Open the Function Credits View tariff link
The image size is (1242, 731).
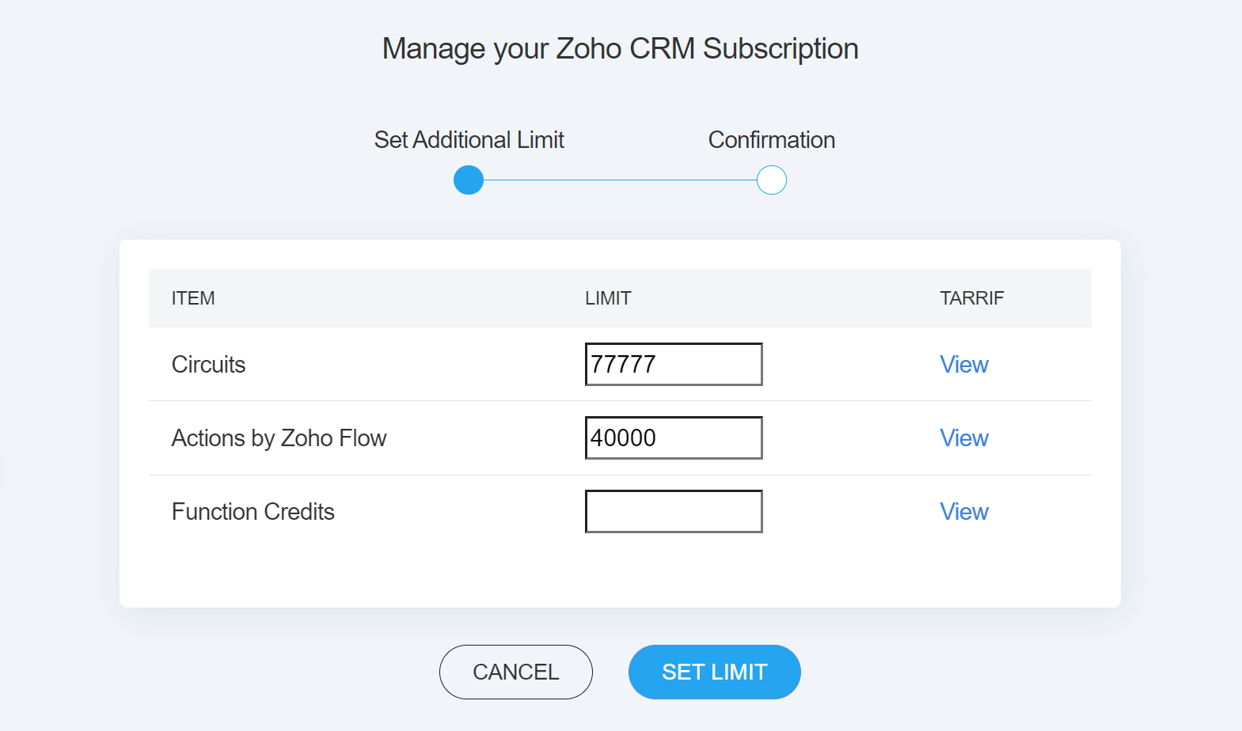963,512
